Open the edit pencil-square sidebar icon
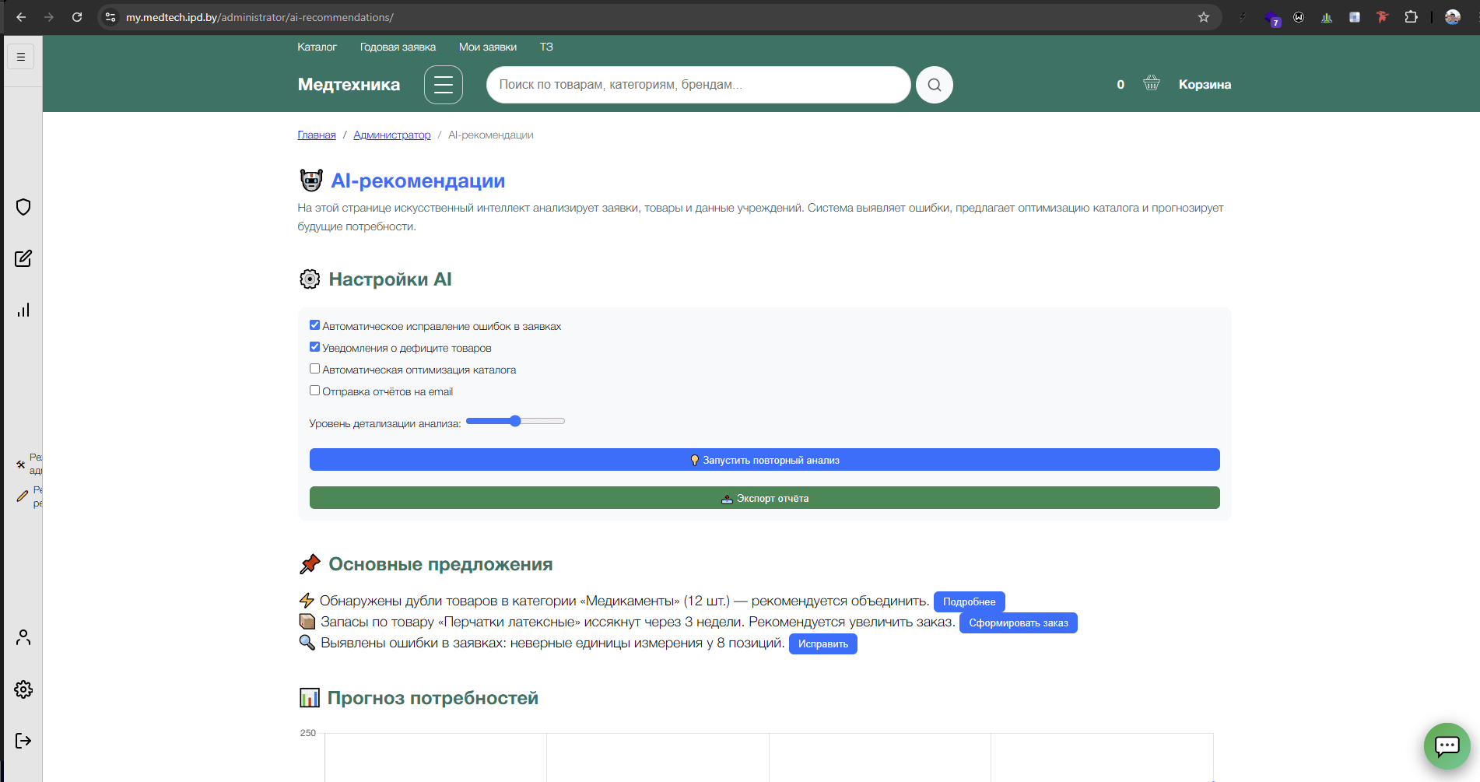The height and width of the screenshot is (782, 1480). (x=23, y=258)
